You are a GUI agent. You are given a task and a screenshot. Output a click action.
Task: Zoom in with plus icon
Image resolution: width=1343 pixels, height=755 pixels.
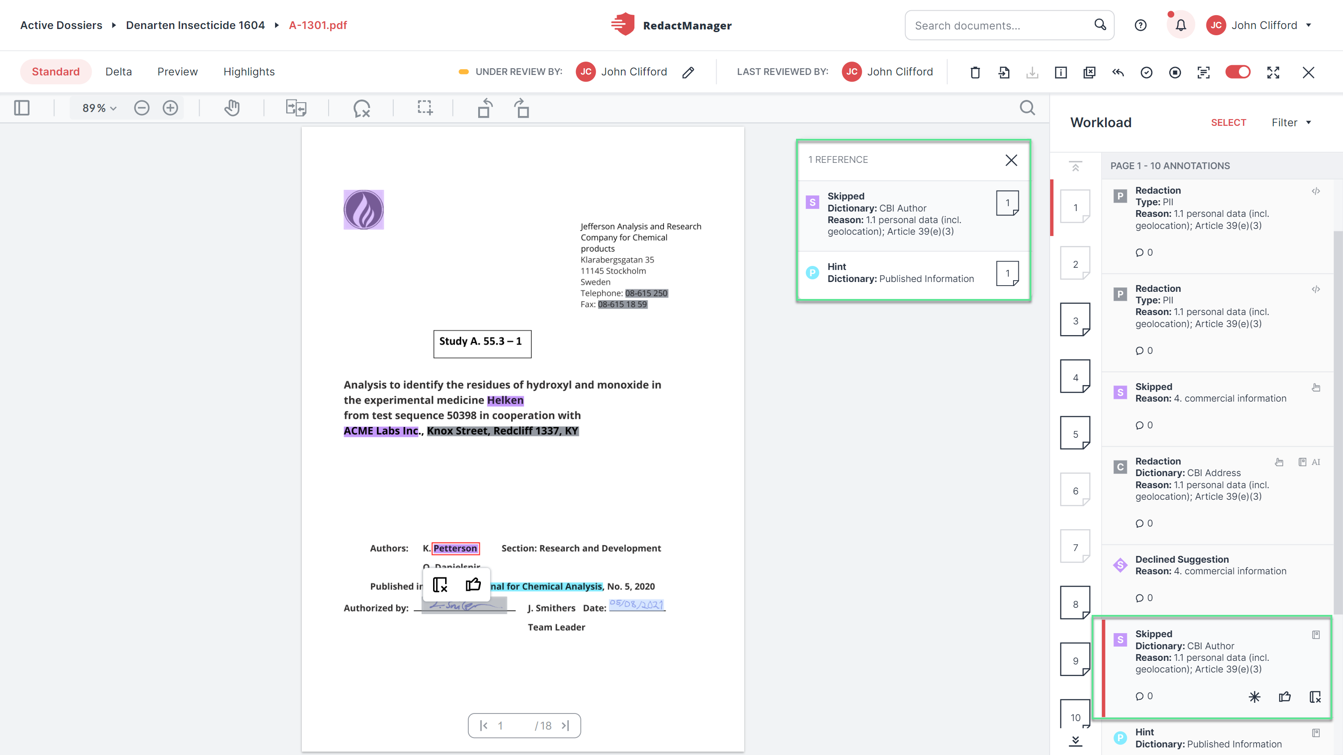point(170,108)
